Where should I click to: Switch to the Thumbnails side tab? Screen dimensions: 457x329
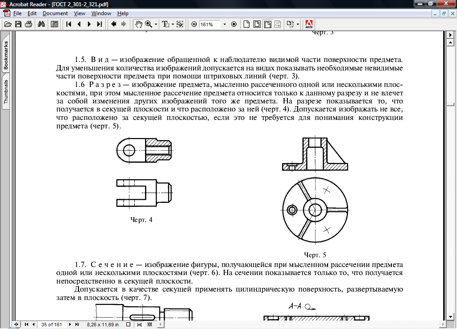[x=6, y=91]
